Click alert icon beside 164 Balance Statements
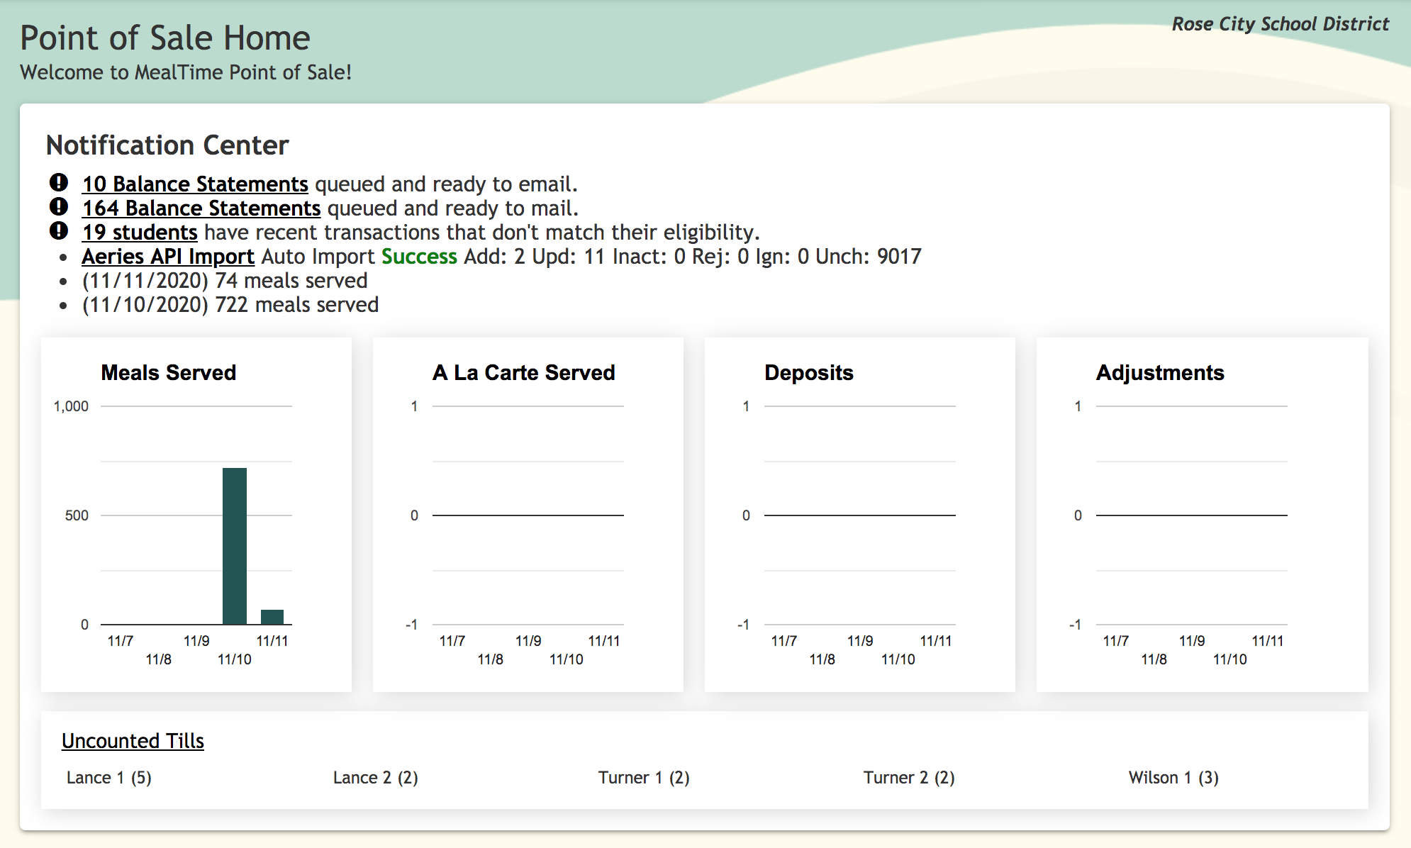 [x=59, y=207]
